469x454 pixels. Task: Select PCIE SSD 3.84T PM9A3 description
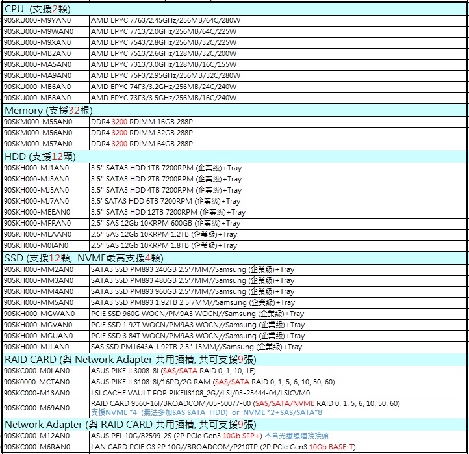pos(197,336)
